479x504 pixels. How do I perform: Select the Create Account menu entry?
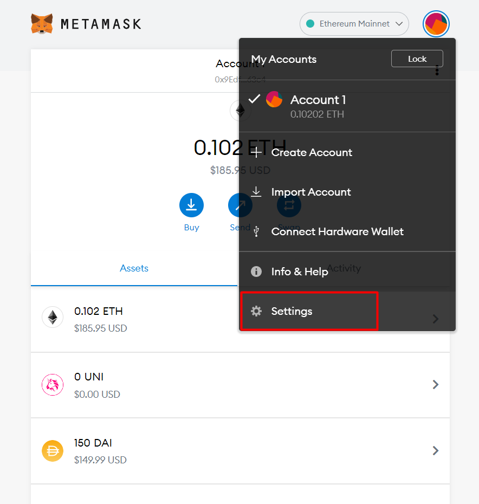tap(312, 152)
